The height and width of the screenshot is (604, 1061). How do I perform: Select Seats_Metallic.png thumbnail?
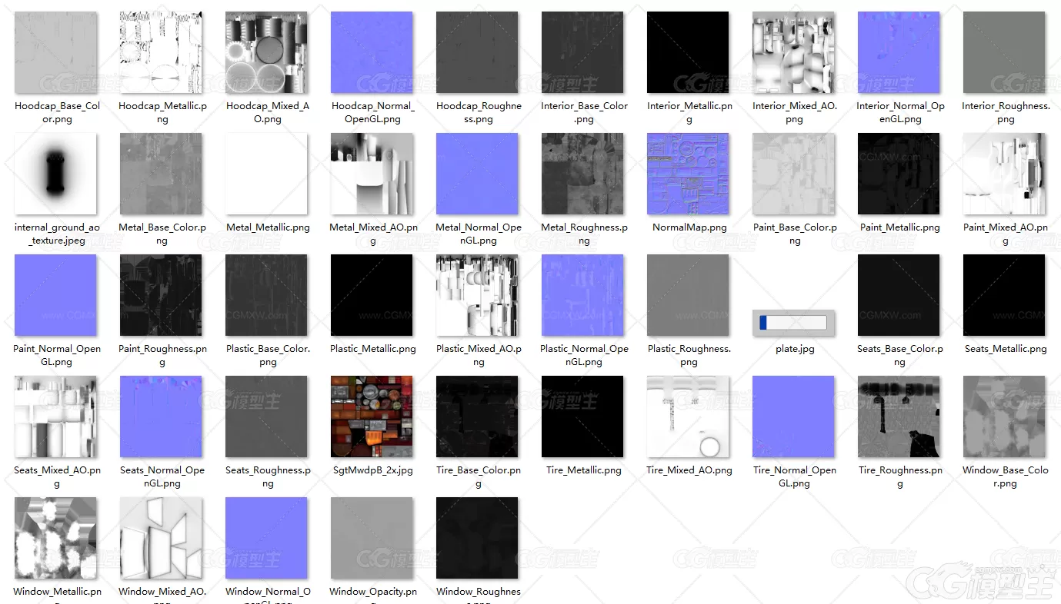pyautogui.click(x=1004, y=295)
